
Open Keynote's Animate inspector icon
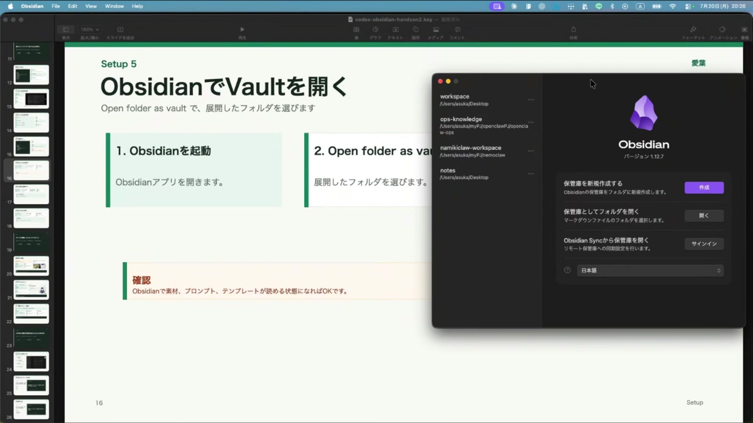tap(722, 30)
